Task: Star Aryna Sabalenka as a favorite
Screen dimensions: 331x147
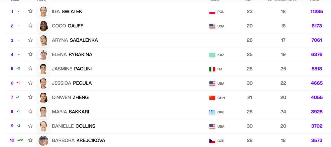Action: coord(30,40)
